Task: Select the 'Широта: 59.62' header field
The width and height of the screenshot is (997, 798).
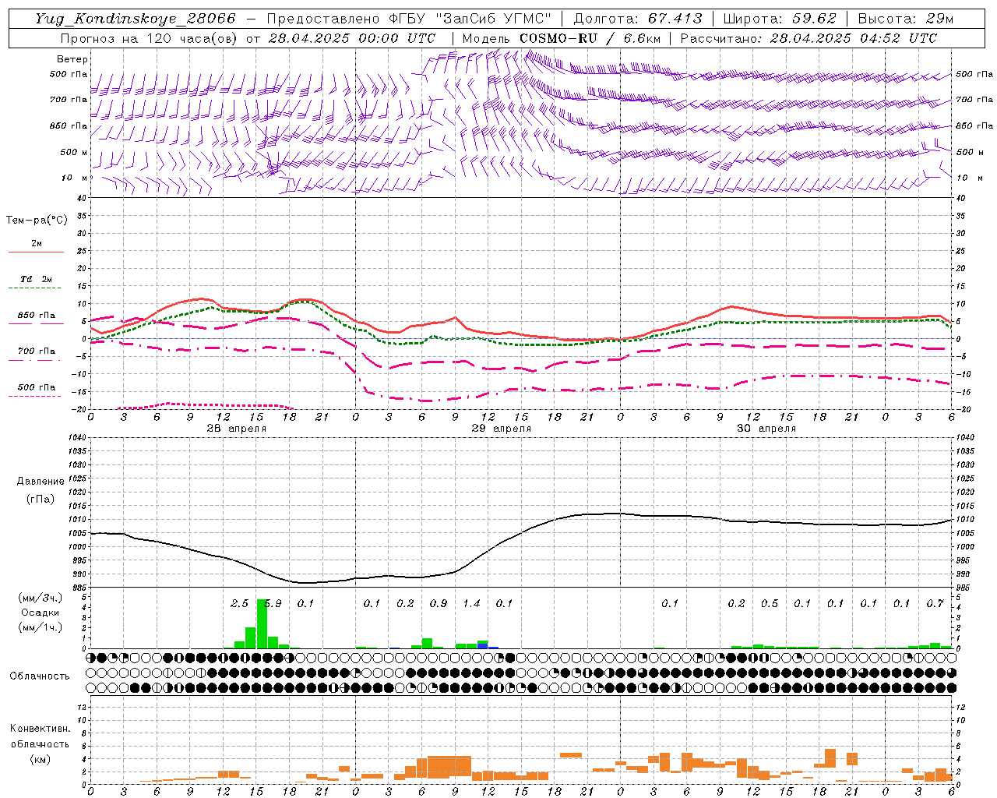Action: tap(780, 19)
